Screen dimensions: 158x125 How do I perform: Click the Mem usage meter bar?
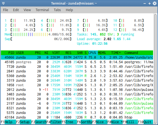[x=38, y=34]
